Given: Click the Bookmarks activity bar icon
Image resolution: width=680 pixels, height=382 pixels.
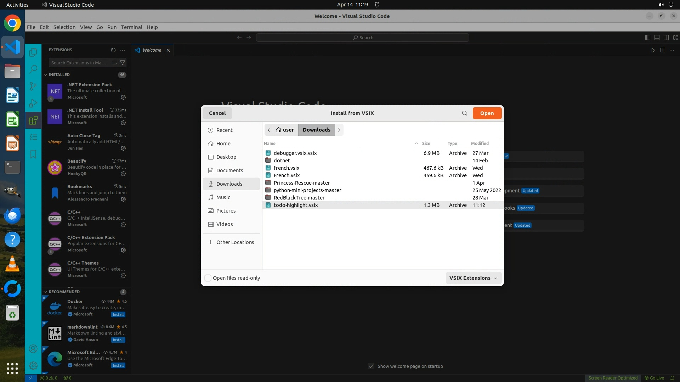Looking at the screenshot, I should pos(33,154).
